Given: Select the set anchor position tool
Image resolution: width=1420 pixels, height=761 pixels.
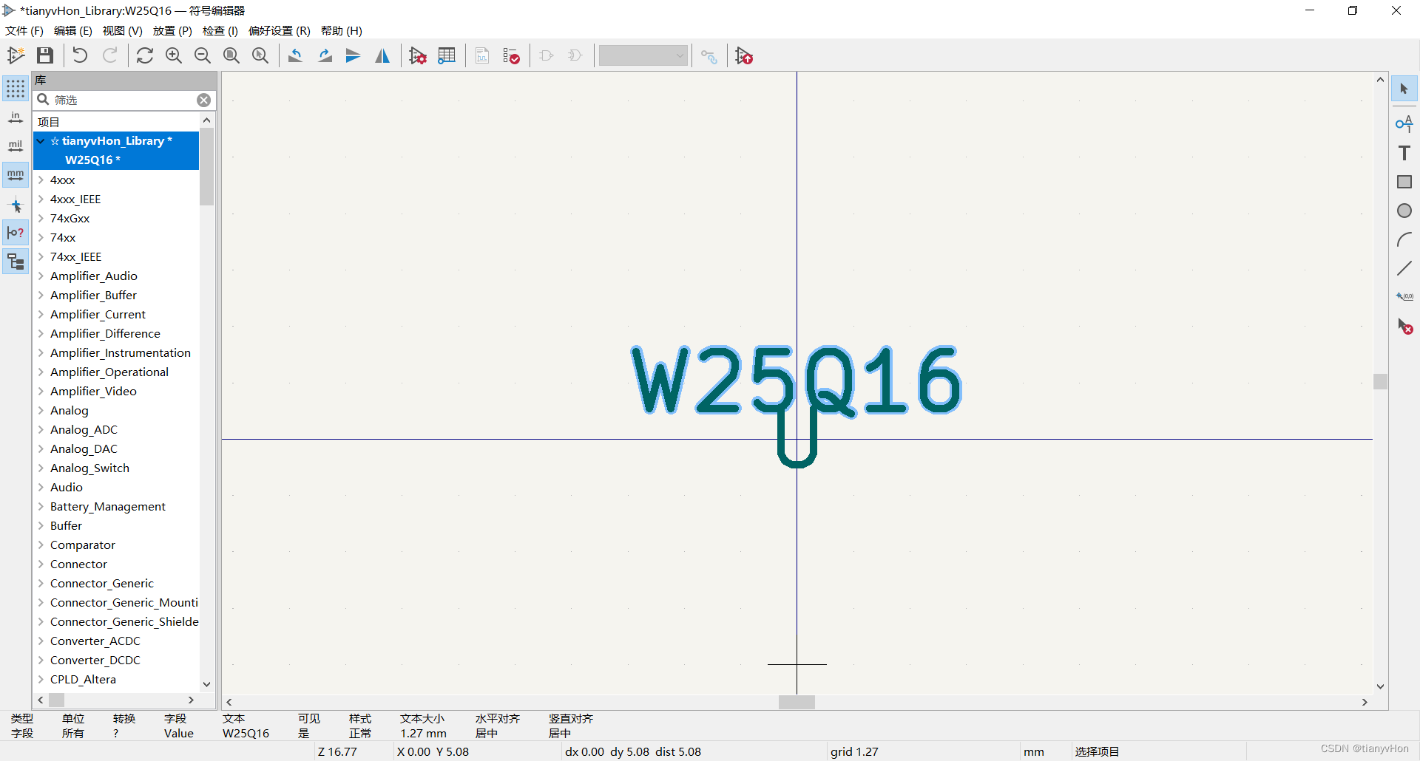Looking at the screenshot, I should point(1404,297).
